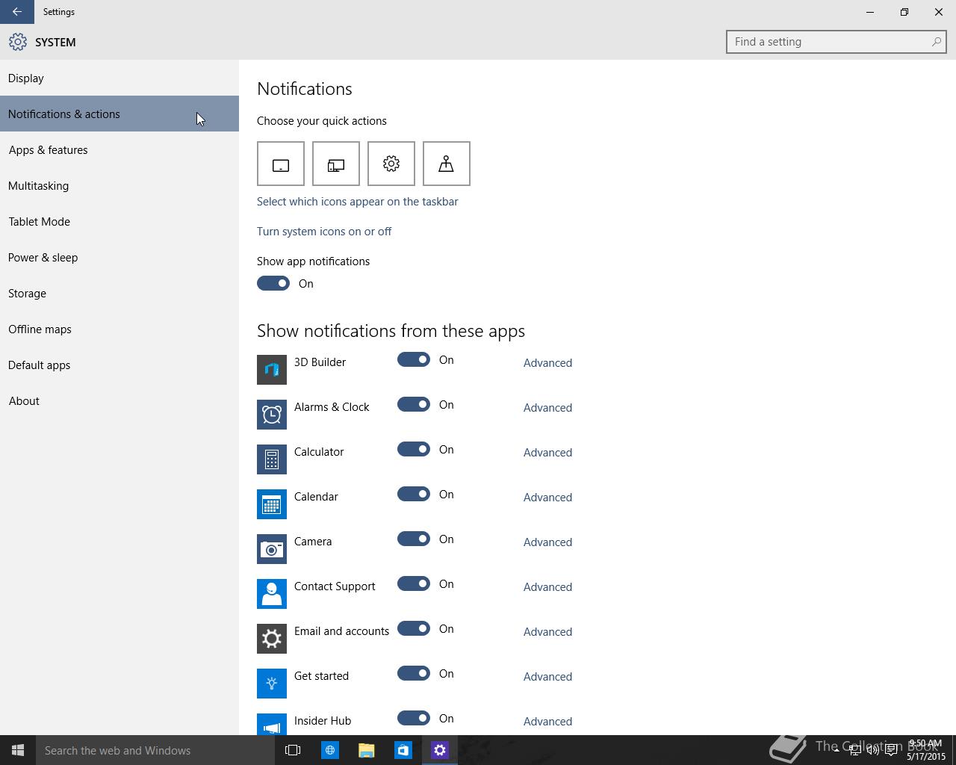Toggle Contact Support notifications off
The image size is (956, 765).
[x=414, y=583]
